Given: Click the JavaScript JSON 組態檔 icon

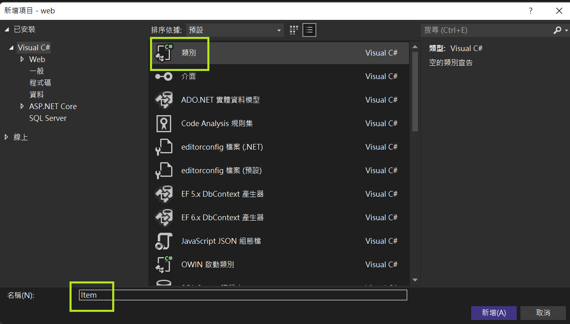Looking at the screenshot, I should (x=164, y=241).
